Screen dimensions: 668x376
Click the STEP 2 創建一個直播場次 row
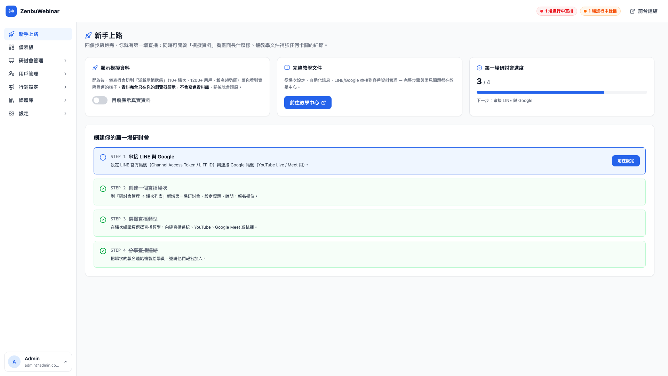[x=369, y=192]
